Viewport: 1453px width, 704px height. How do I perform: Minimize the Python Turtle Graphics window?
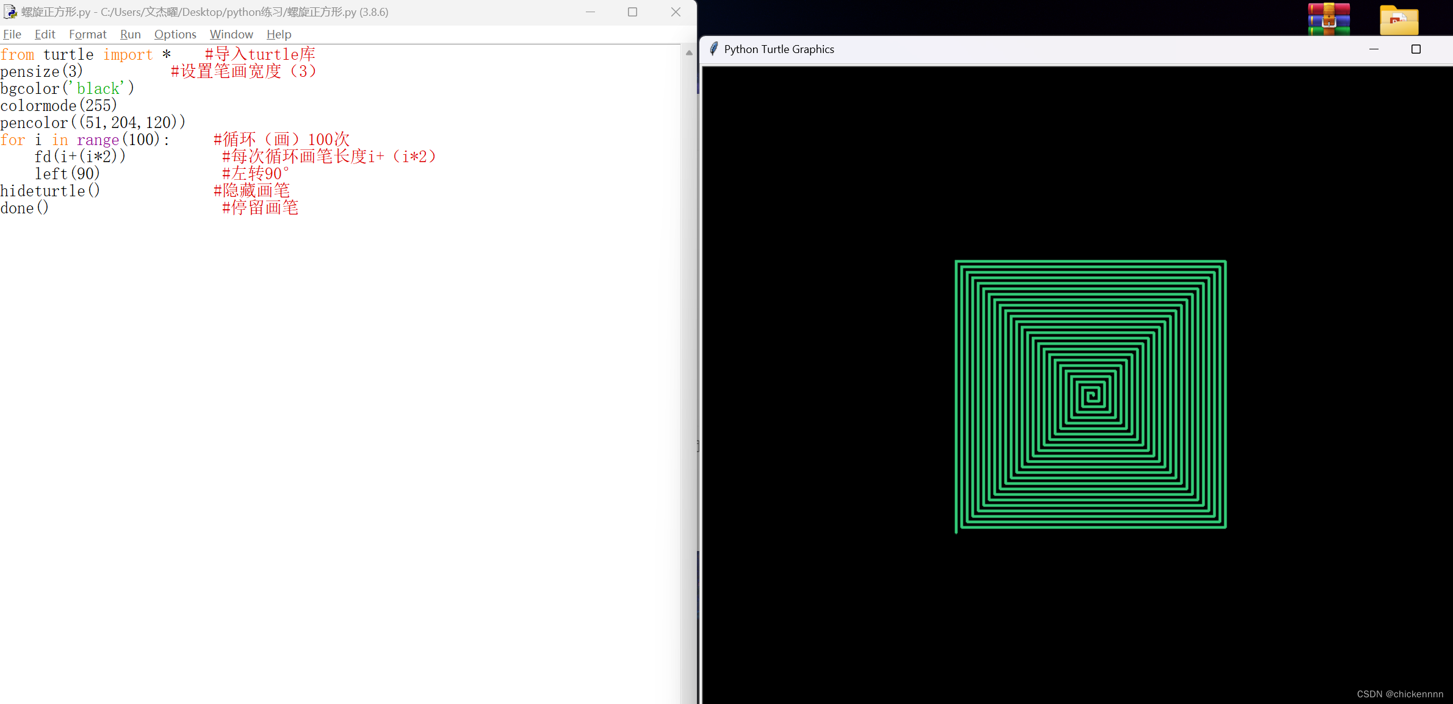pyautogui.click(x=1374, y=49)
